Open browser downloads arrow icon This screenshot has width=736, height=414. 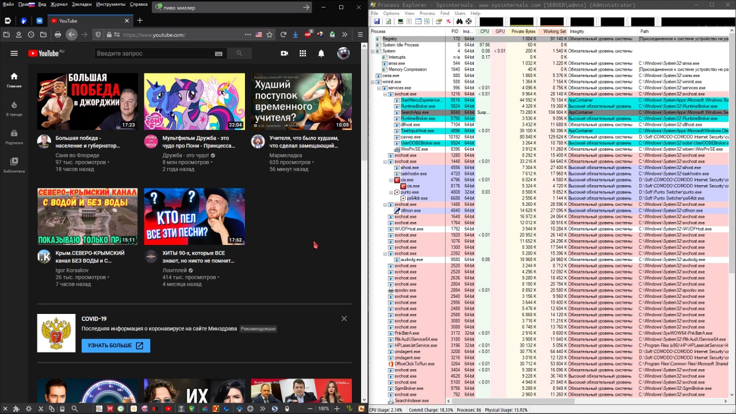[x=296, y=34]
